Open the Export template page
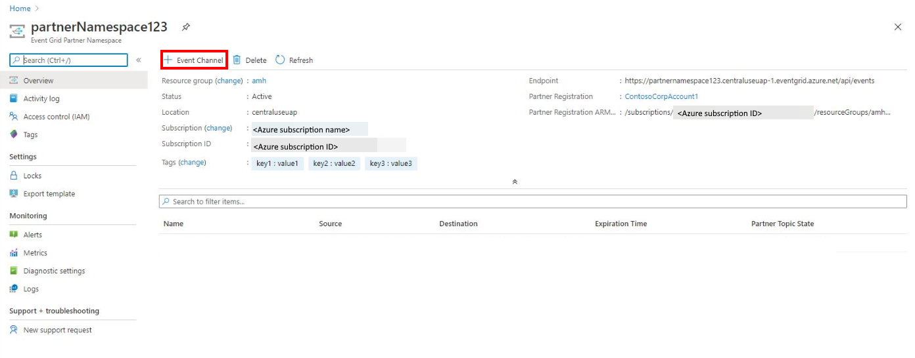This screenshot has height=358, width=915. pos(74,193)
